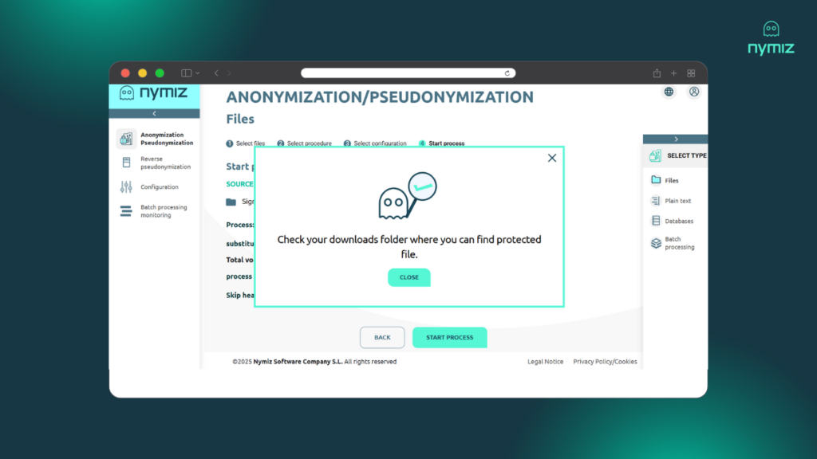Select the Databases type option
The height and width of the screenshot is (459, 817).
[678, 222]
